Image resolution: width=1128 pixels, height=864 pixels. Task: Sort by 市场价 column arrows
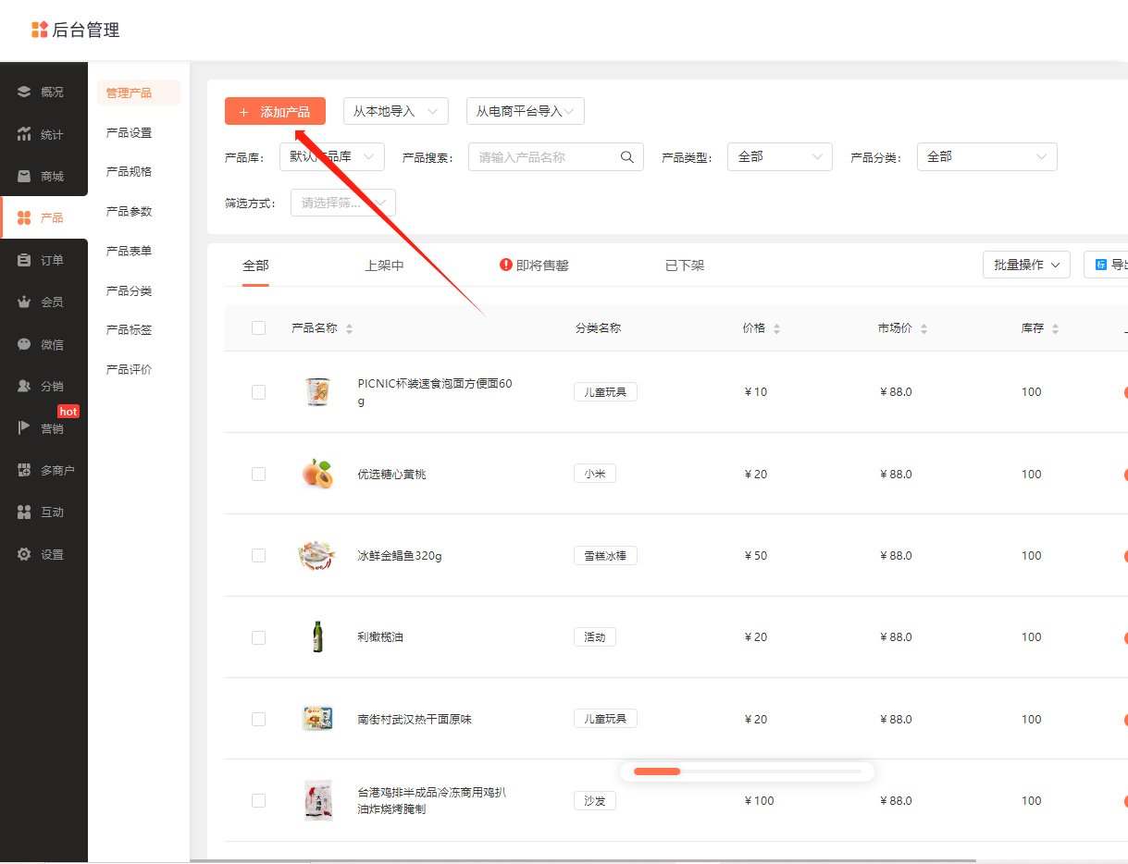pyautogui.click(x=923, y=328)
